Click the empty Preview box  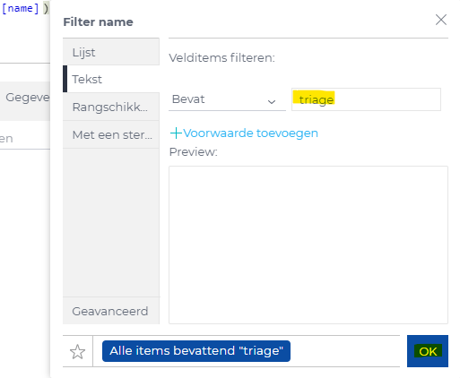308,245
